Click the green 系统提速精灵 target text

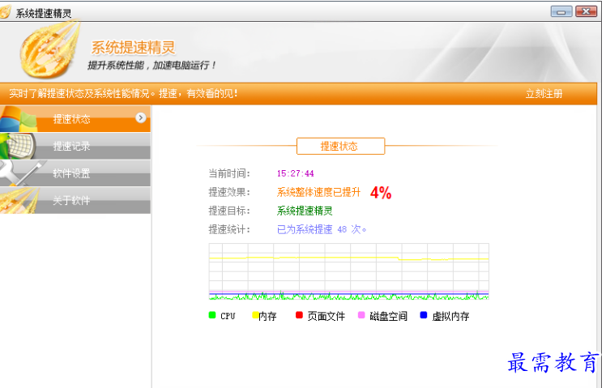click(305, 211)
